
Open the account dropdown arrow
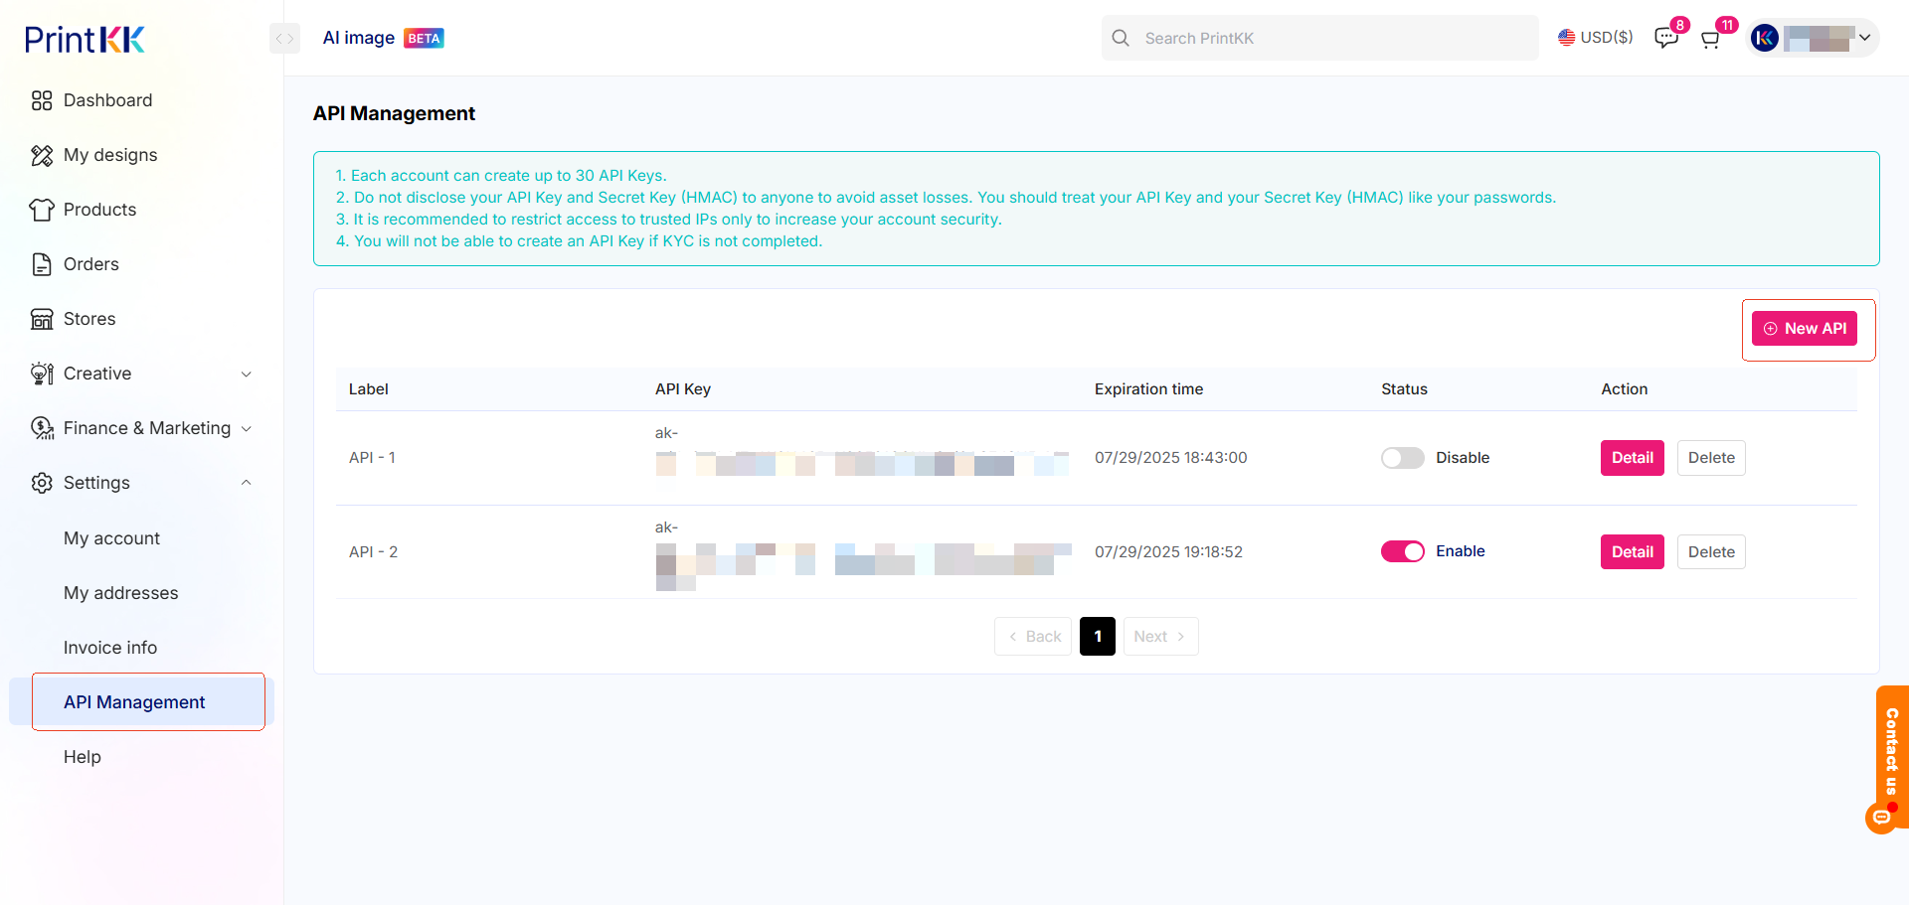coord(1865,38)
